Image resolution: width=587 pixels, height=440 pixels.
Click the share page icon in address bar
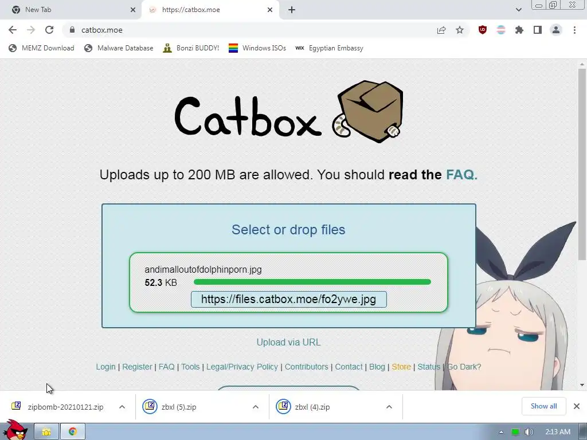[441, 30]
